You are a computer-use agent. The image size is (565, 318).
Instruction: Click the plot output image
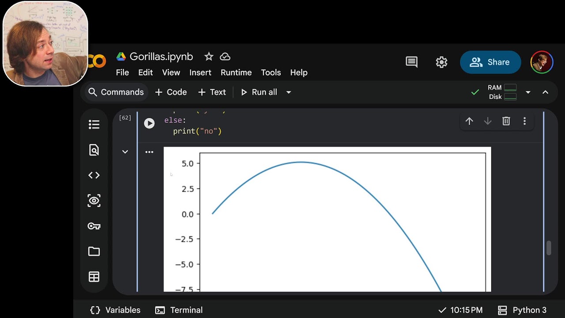327,219
